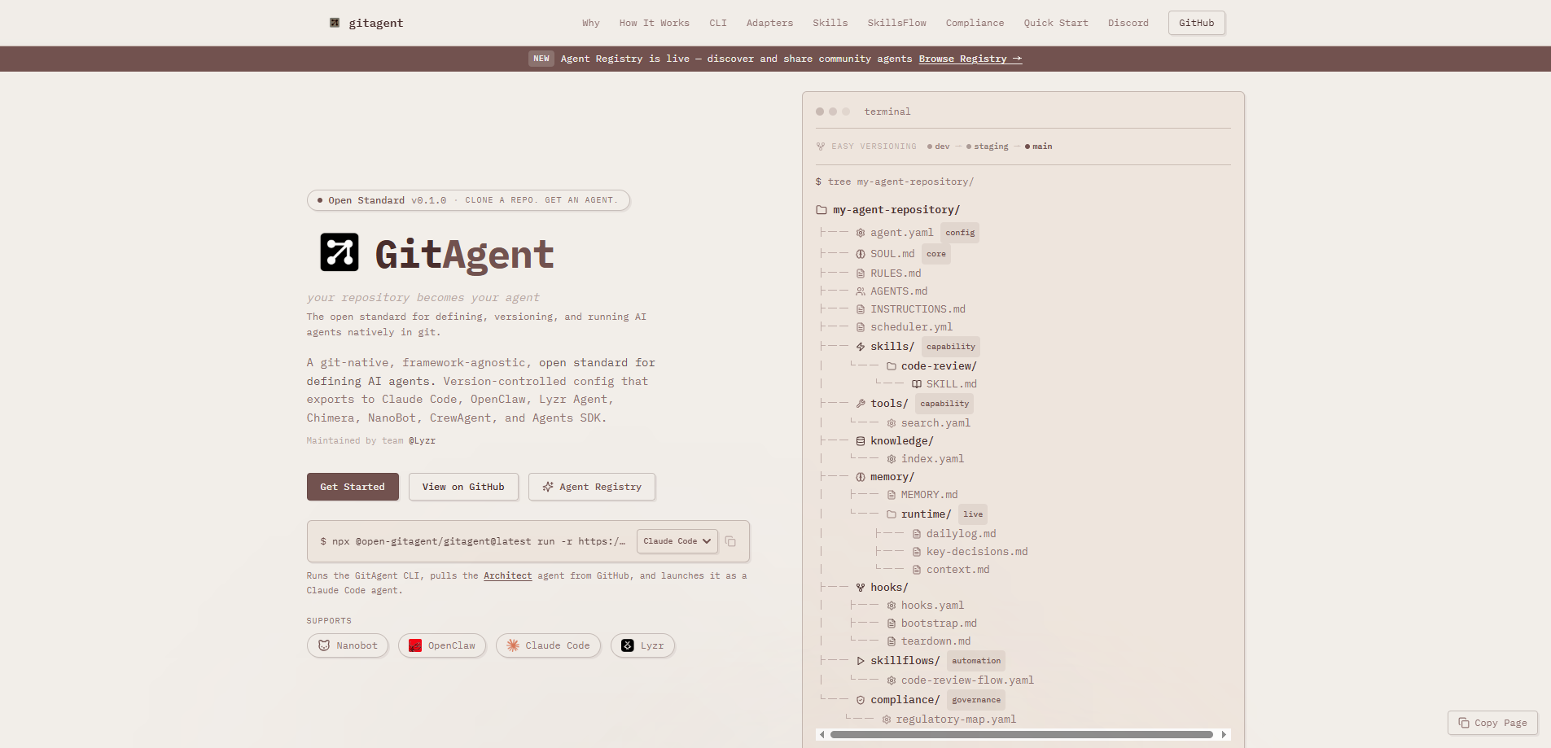Click scrollbar right arrow in terminal
Screen dimensions: 1551x748
(x=1224, y=734)
